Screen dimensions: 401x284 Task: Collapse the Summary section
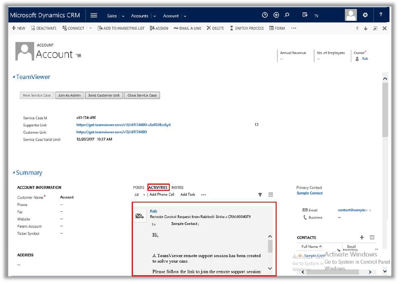[14, 172]
